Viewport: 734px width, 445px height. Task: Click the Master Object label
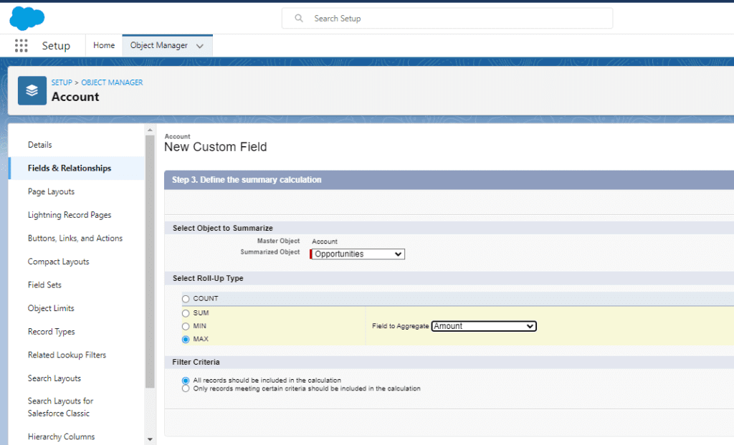(279, 241)
